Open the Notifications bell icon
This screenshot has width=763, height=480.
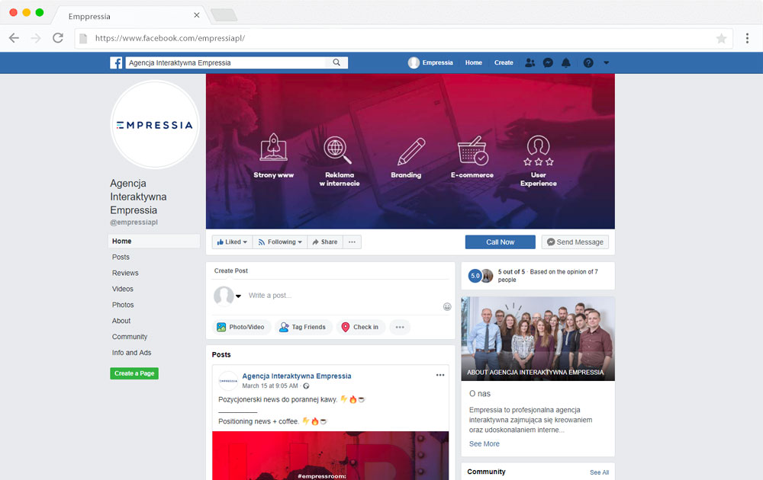566,62
